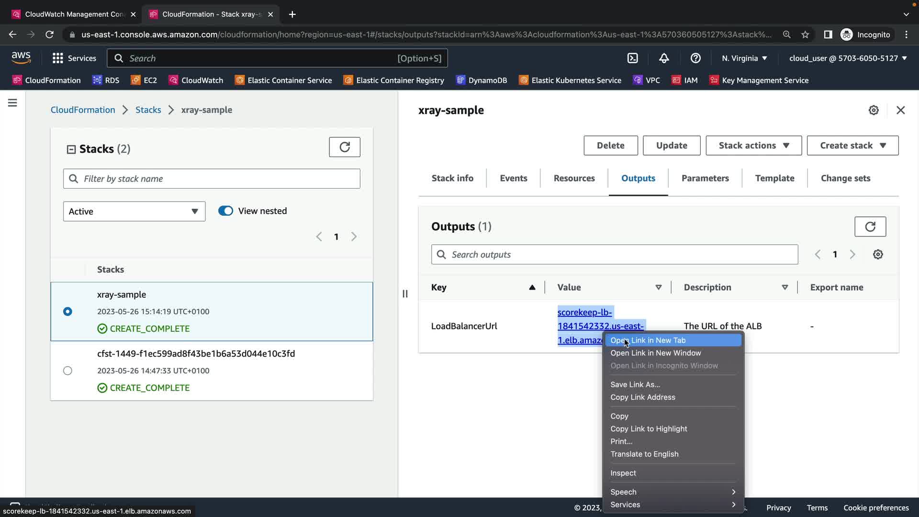
Task: Open the help question mark icon
Action: (695, 58)
